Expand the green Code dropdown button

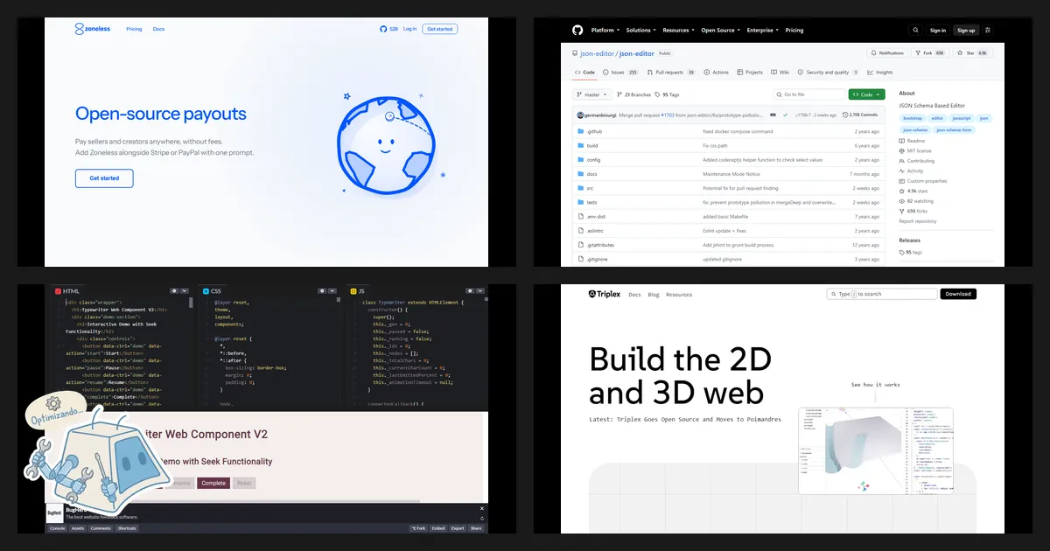point(866,94)
